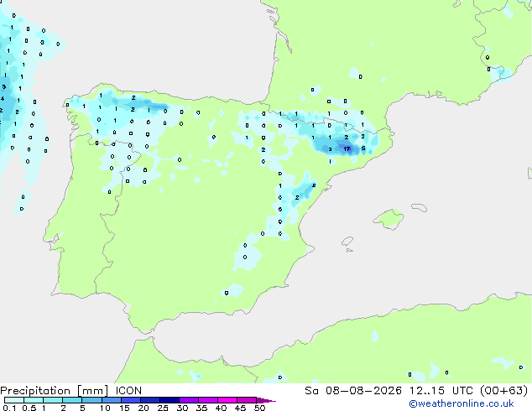Screen dimensions: 532x411
Task: Select the 40–45 mm magenta legend swatch
Action: (227, 400)
